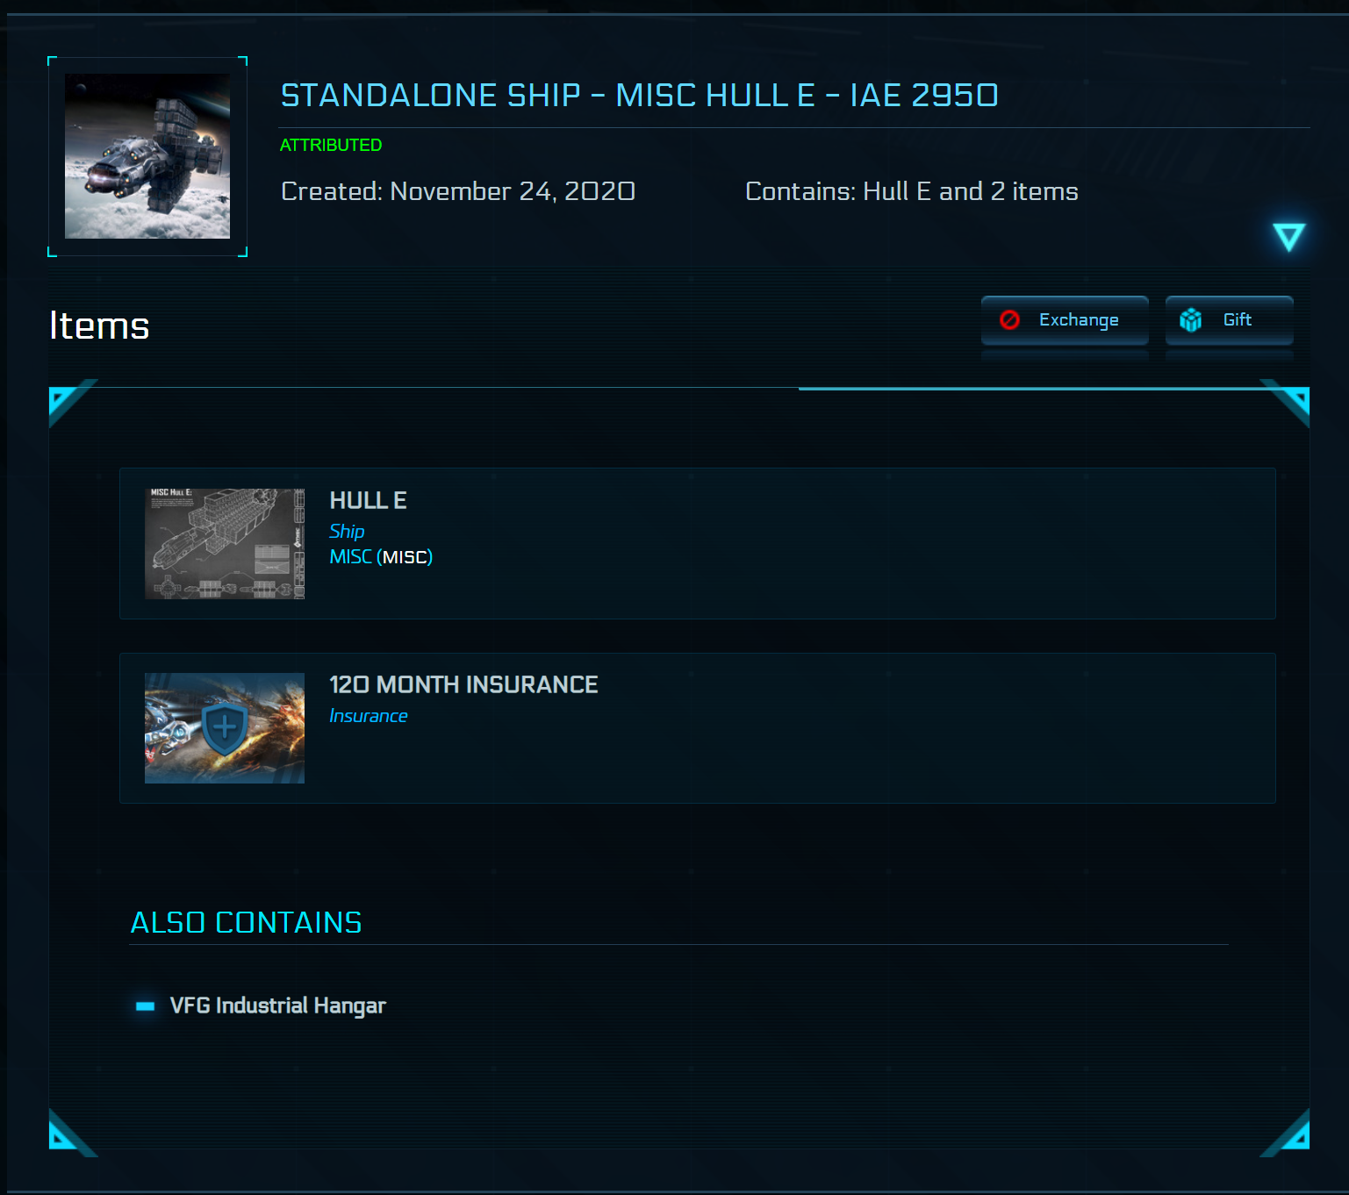
Task: Click the Also Contains section heading
Action: (x=246, y=923)
